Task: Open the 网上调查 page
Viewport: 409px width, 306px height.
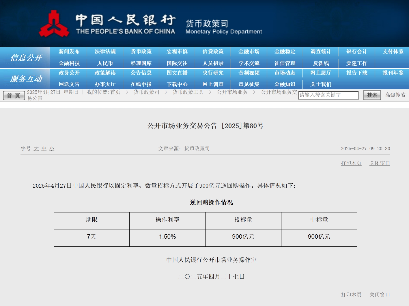Action: [213, 84]
